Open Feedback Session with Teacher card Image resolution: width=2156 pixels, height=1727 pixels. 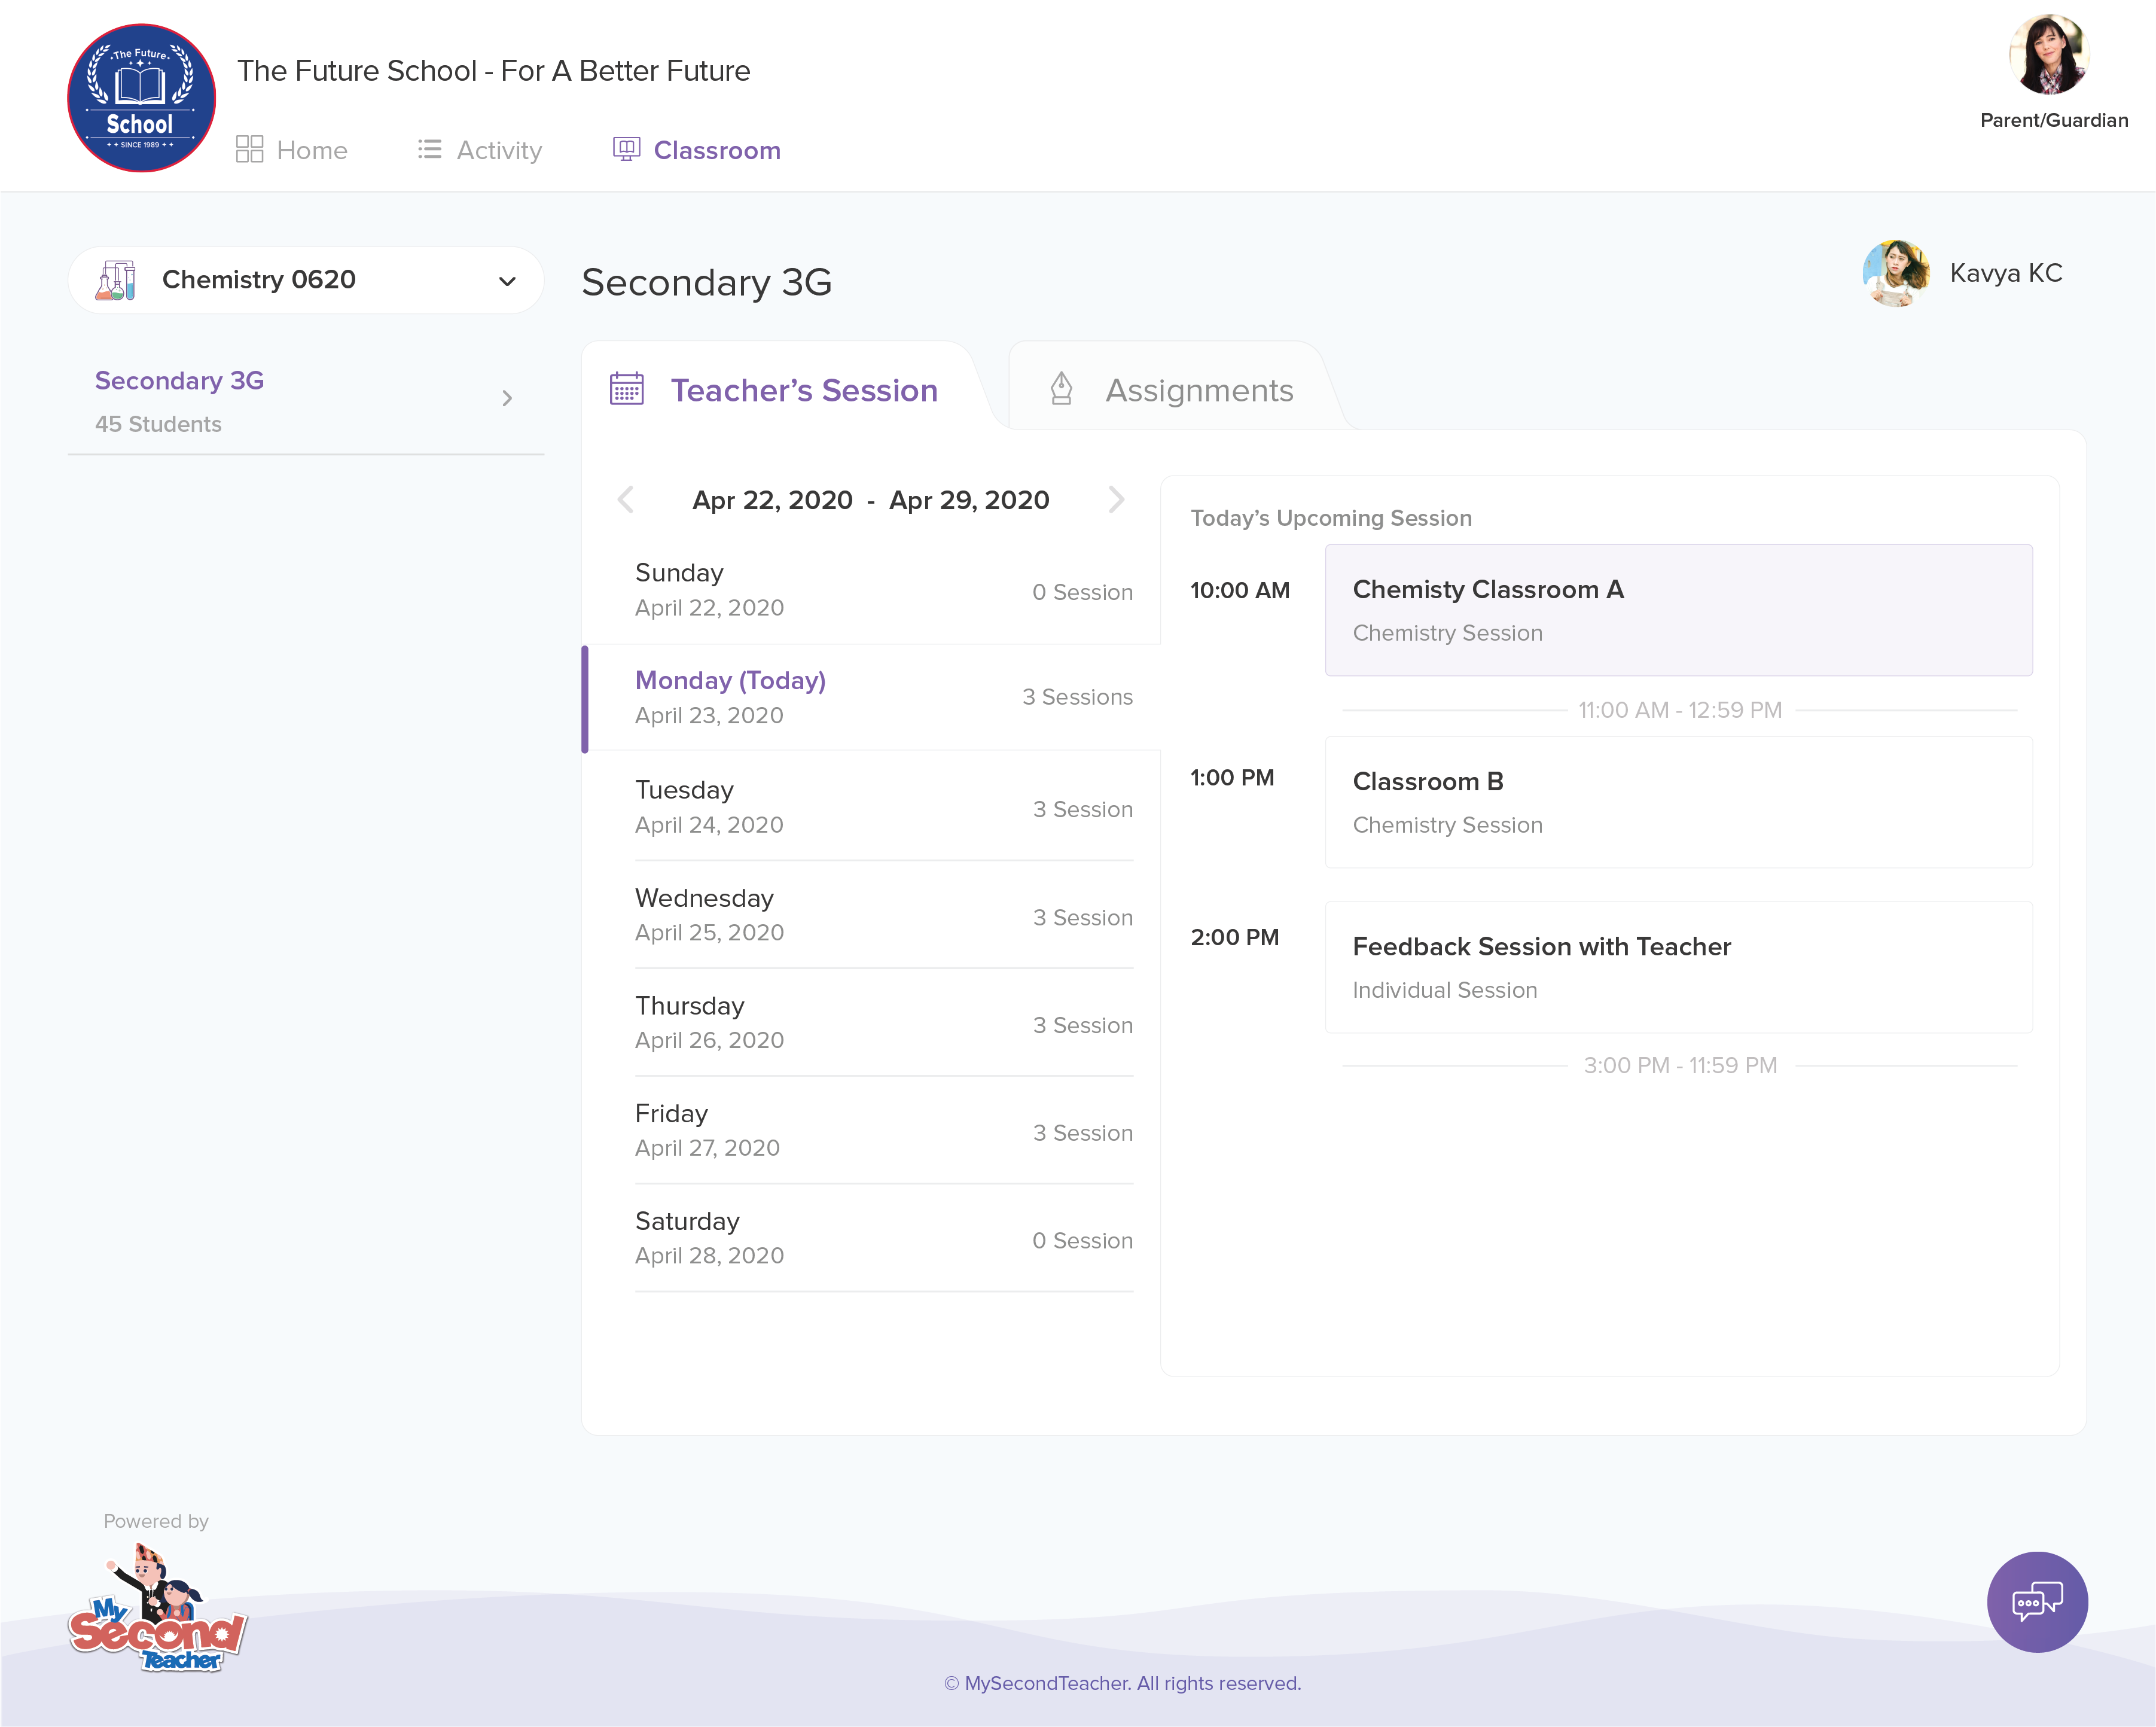[1678, 967]
